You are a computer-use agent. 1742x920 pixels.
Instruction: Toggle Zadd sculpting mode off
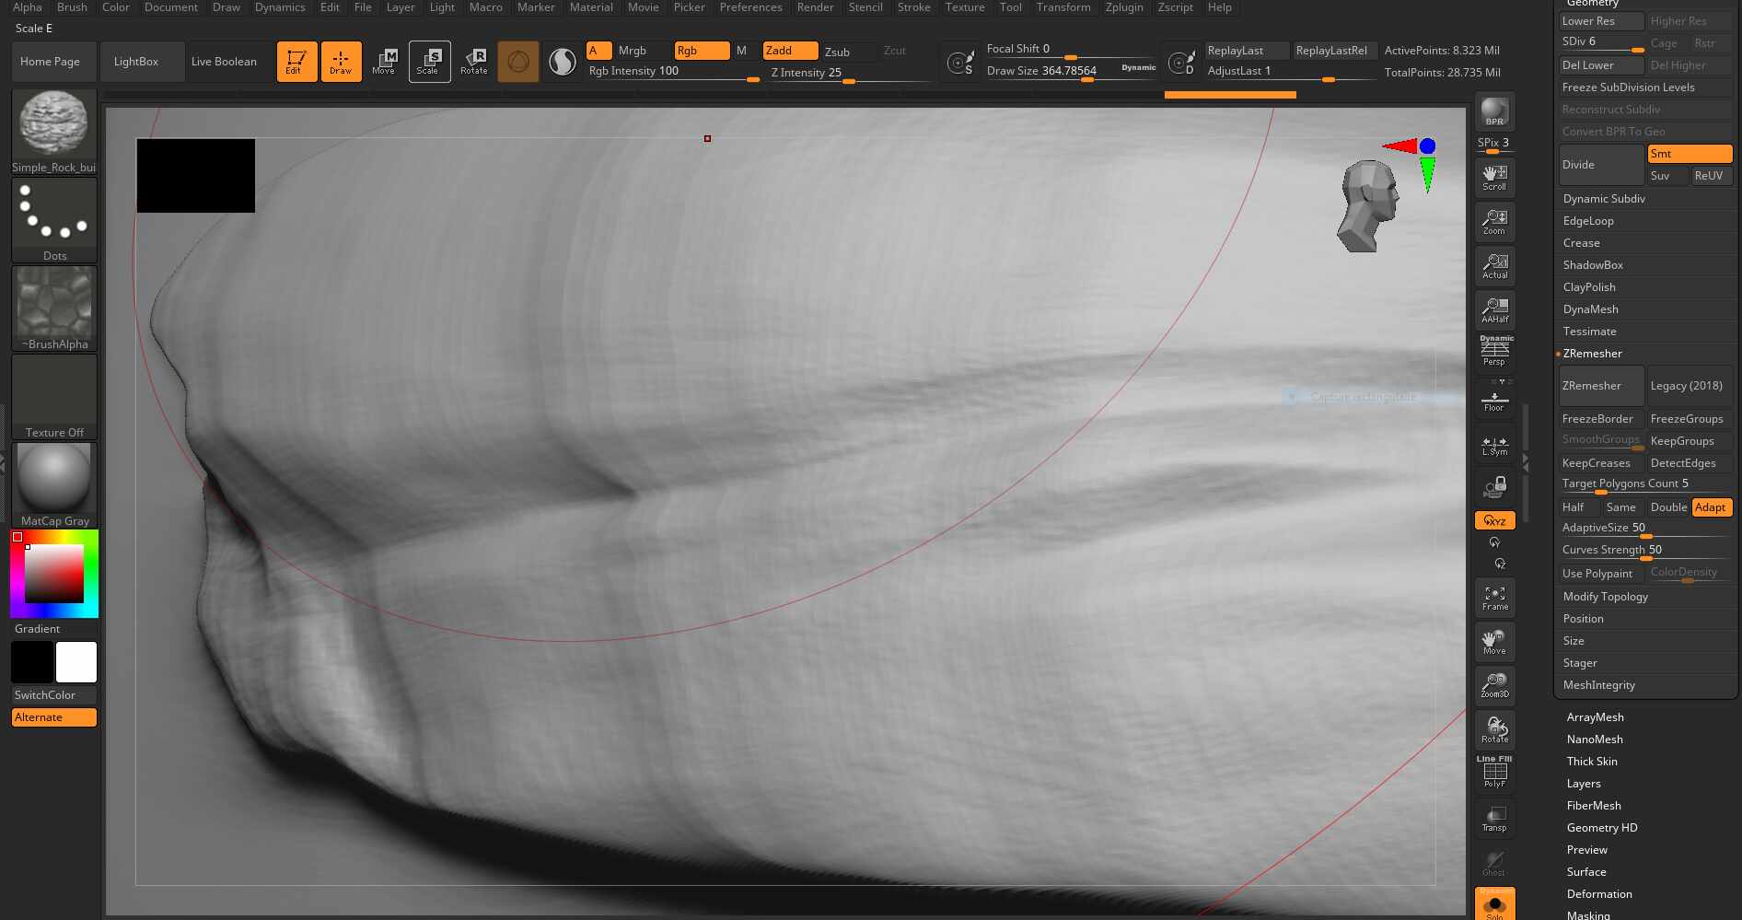pos(789,51)
